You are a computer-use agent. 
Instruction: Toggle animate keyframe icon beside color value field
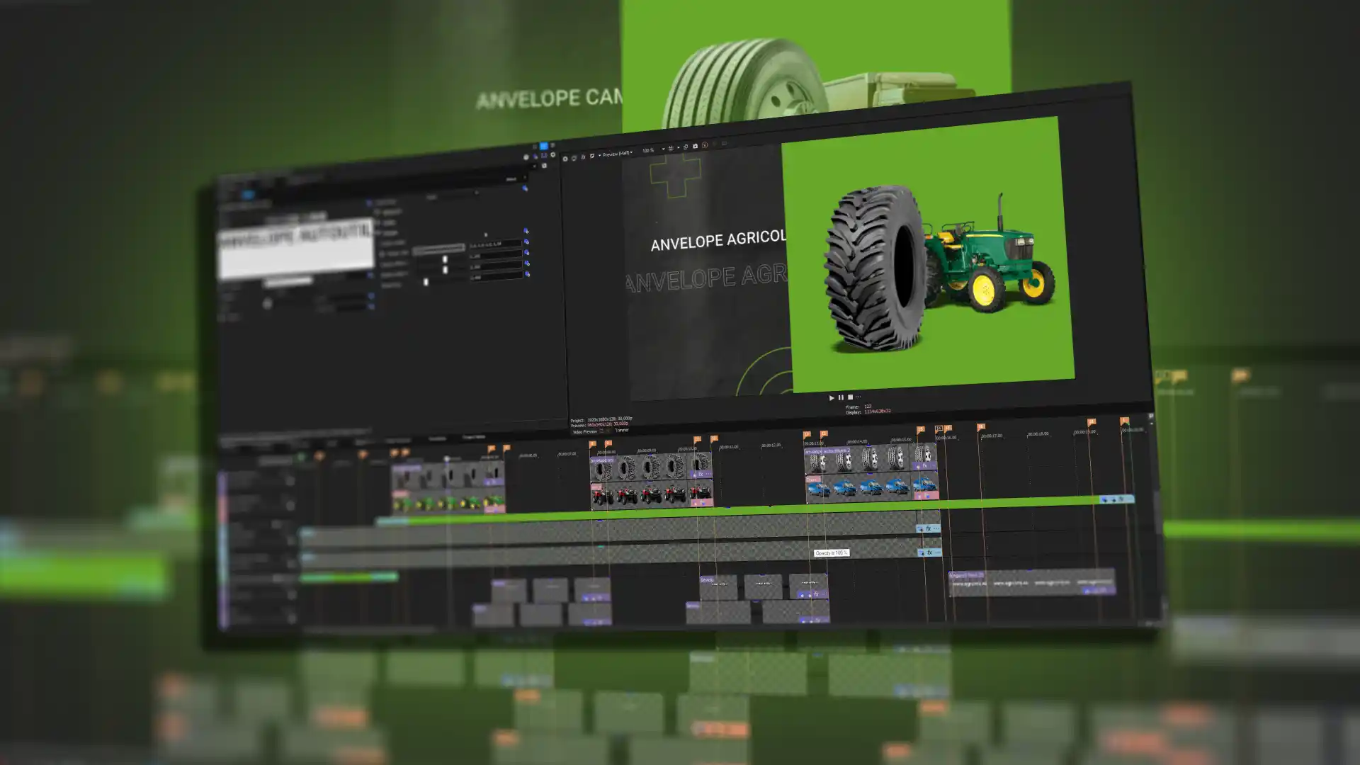coord(526,242)
